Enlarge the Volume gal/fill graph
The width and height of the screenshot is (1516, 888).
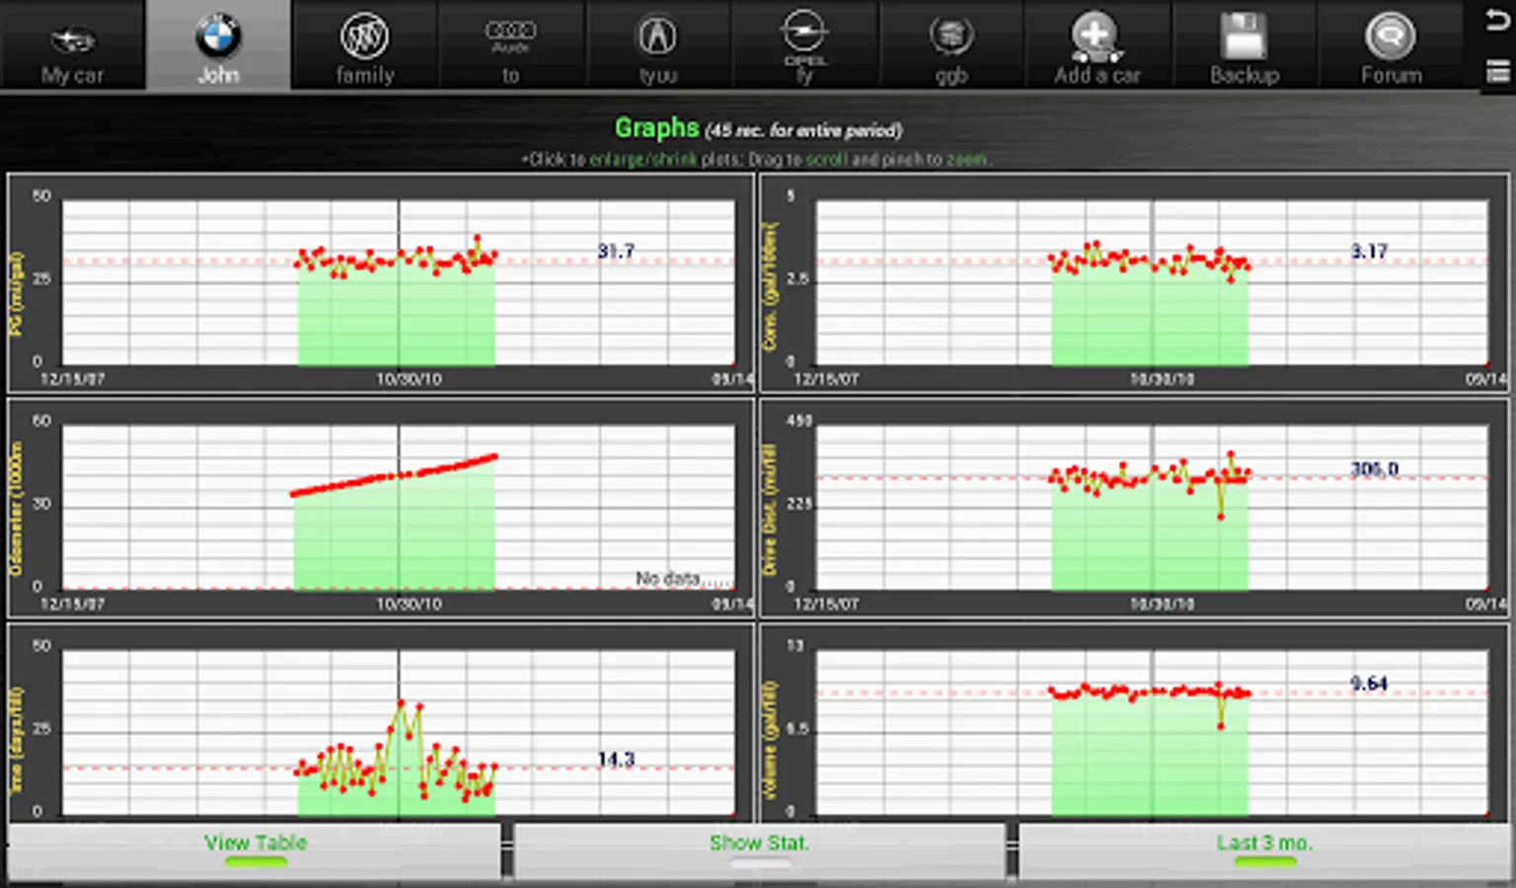[x=1134, y=722]
